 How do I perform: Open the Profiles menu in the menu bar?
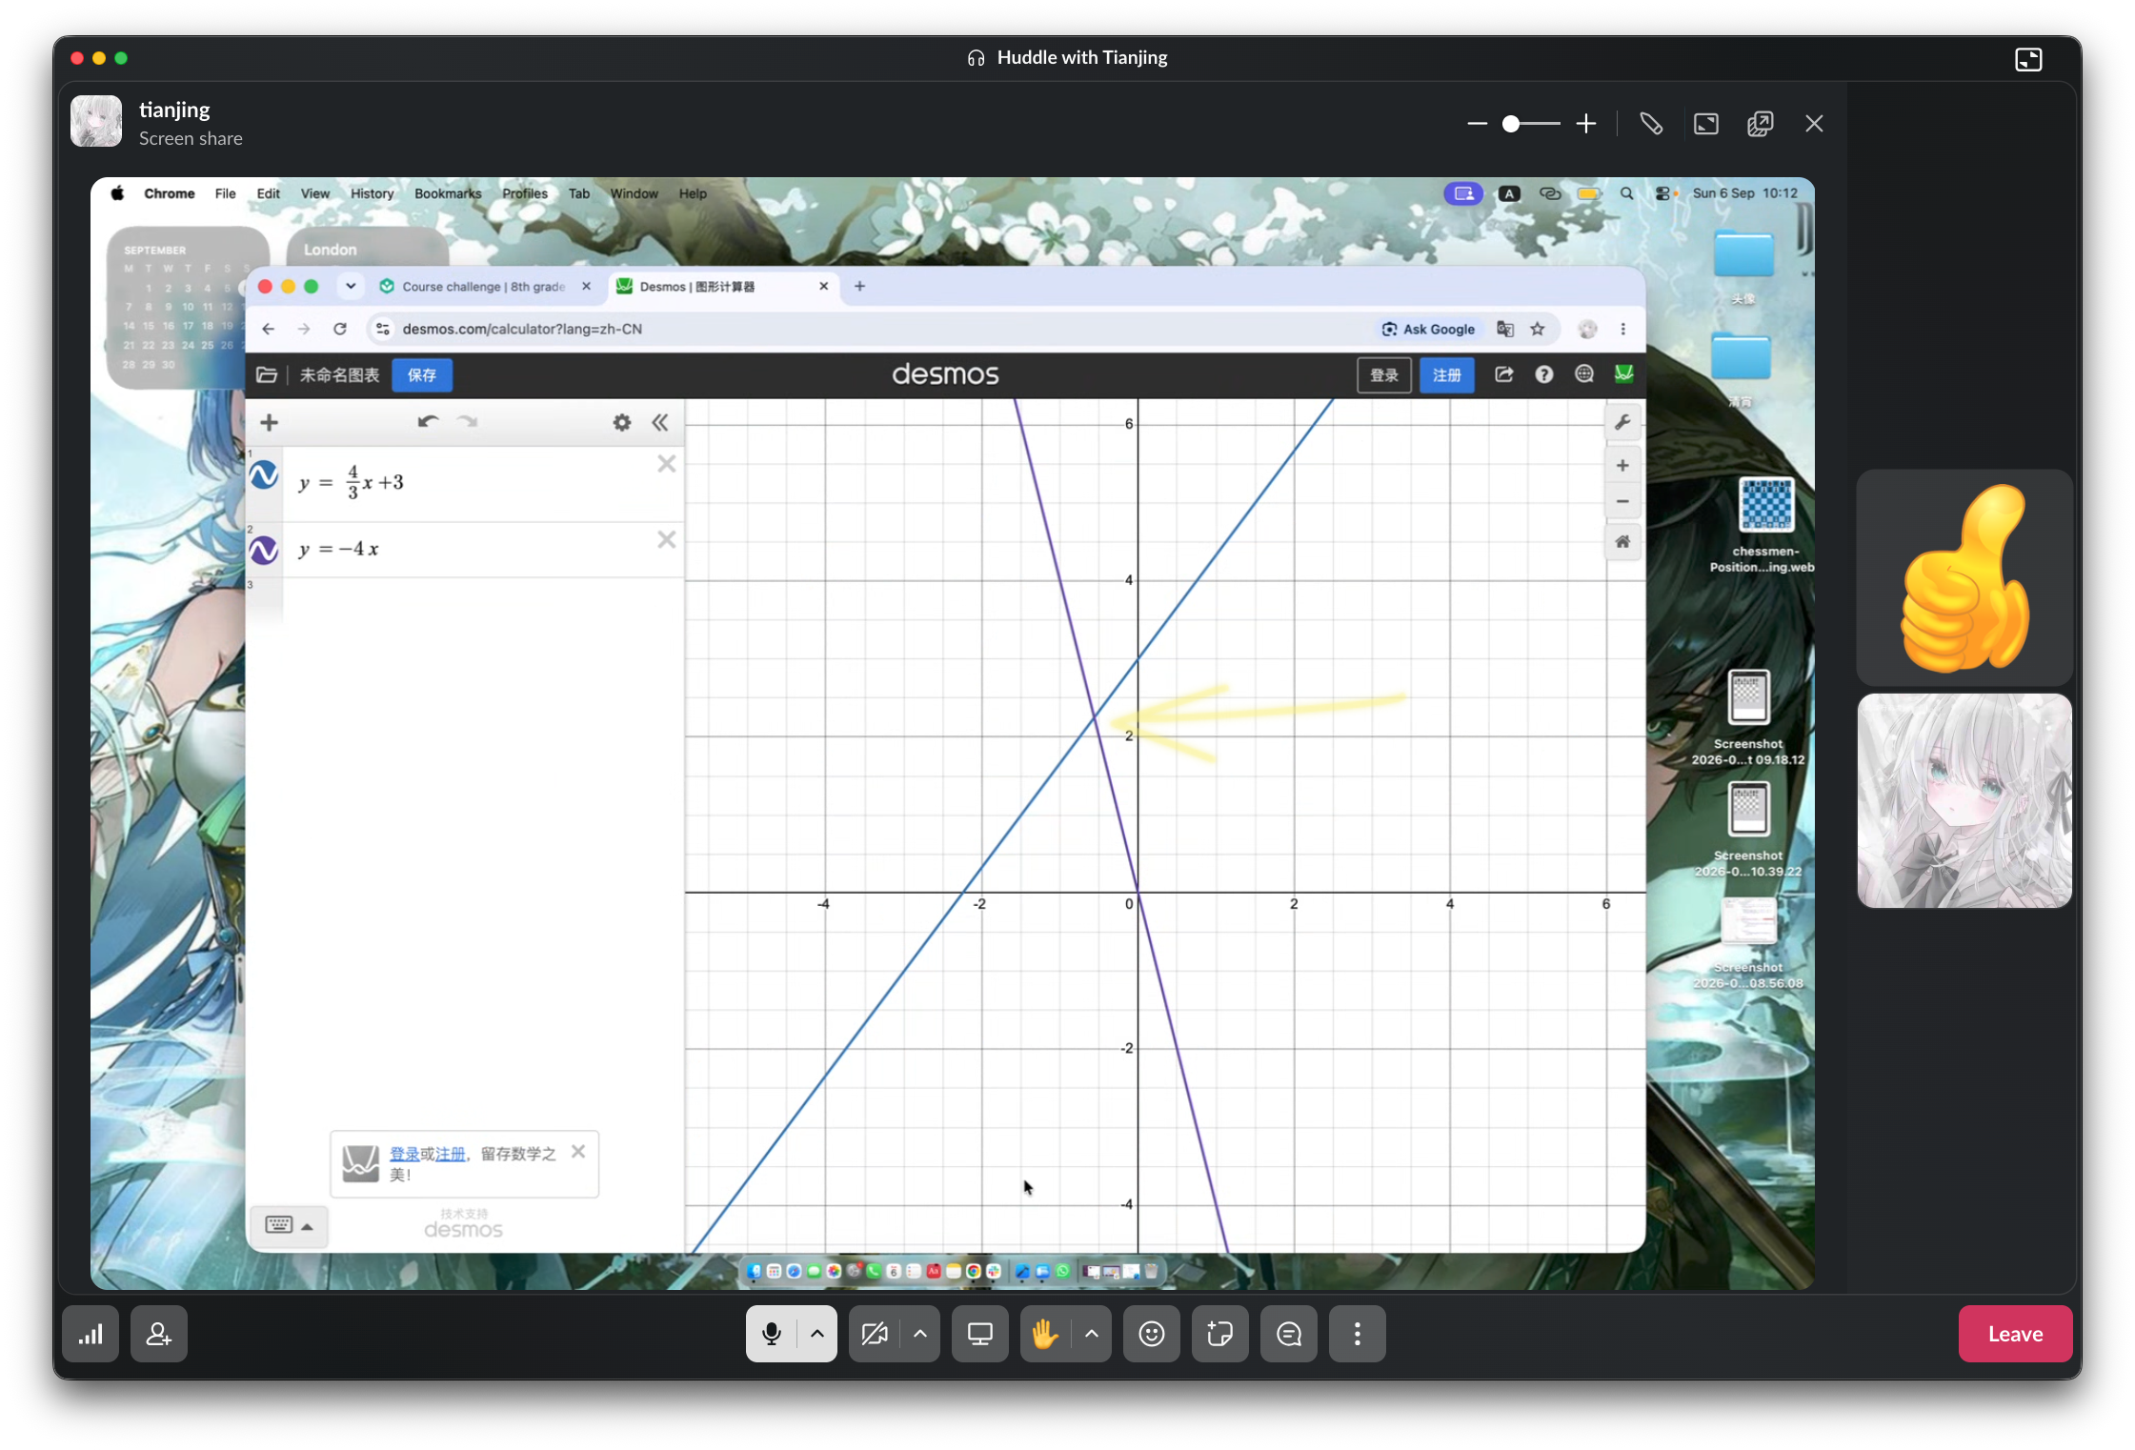click(525, 193)
